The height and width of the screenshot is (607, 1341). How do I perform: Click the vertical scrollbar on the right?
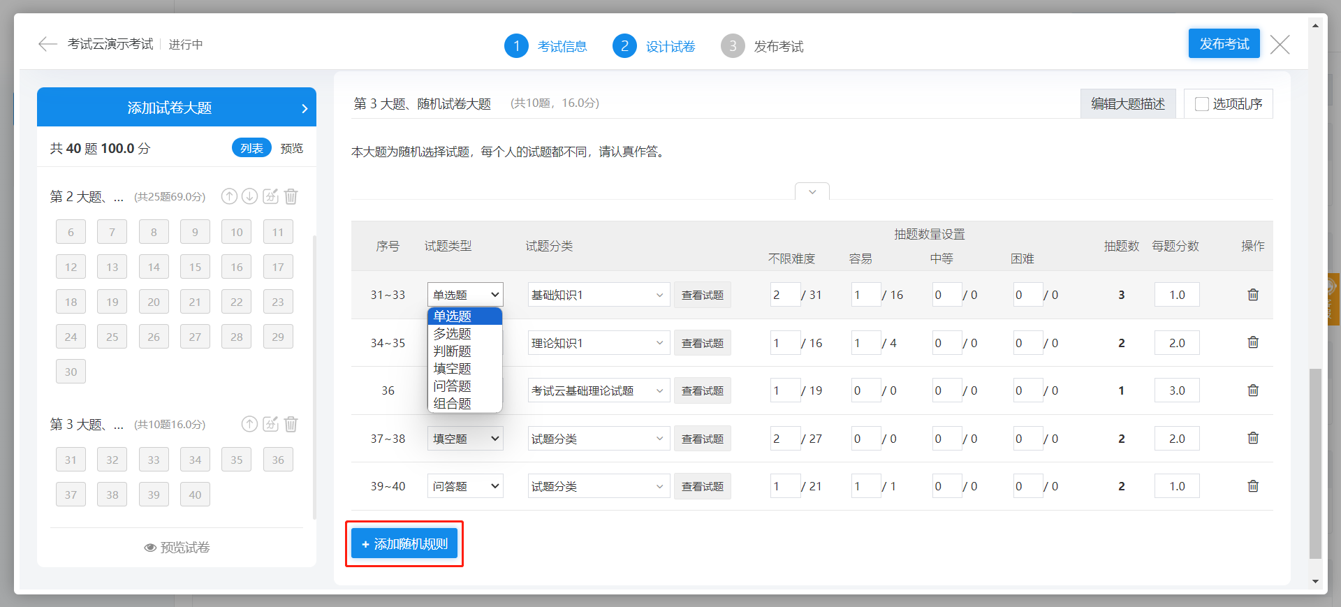click(1315, 461)
